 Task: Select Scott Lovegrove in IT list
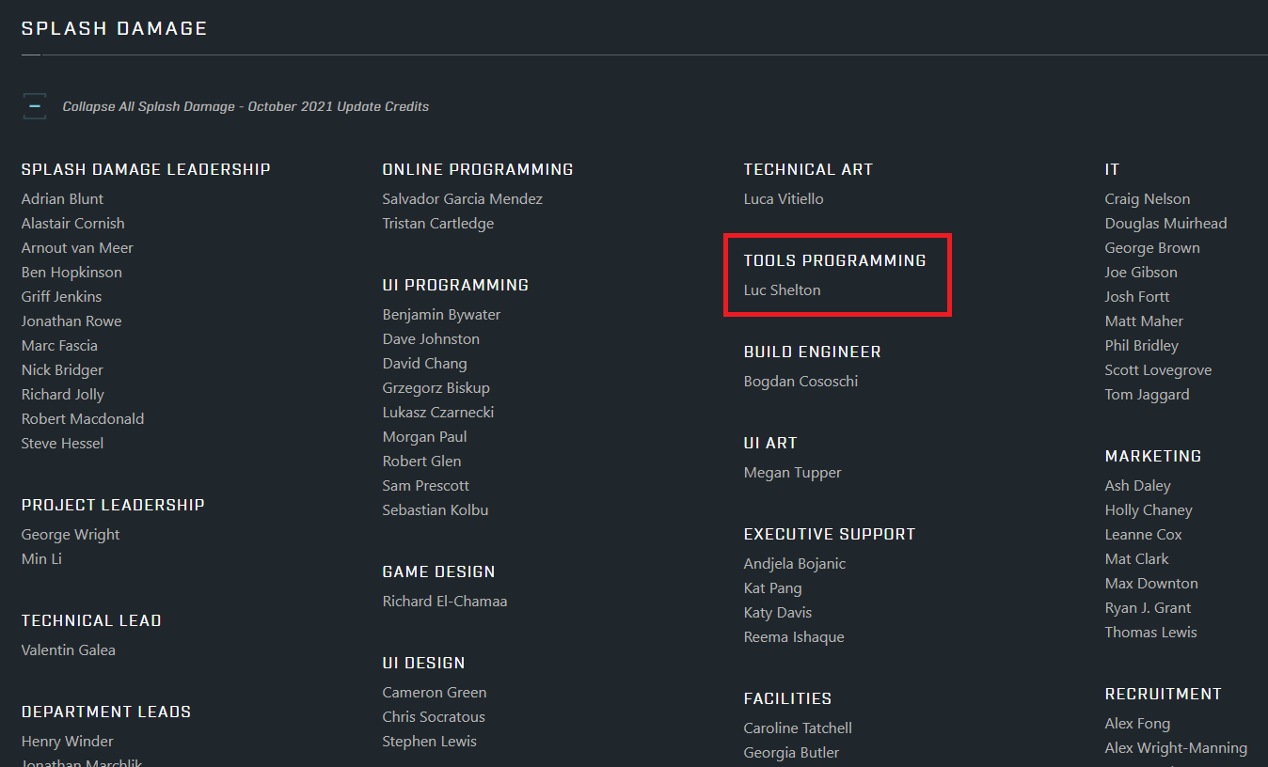click(1158, 370)
